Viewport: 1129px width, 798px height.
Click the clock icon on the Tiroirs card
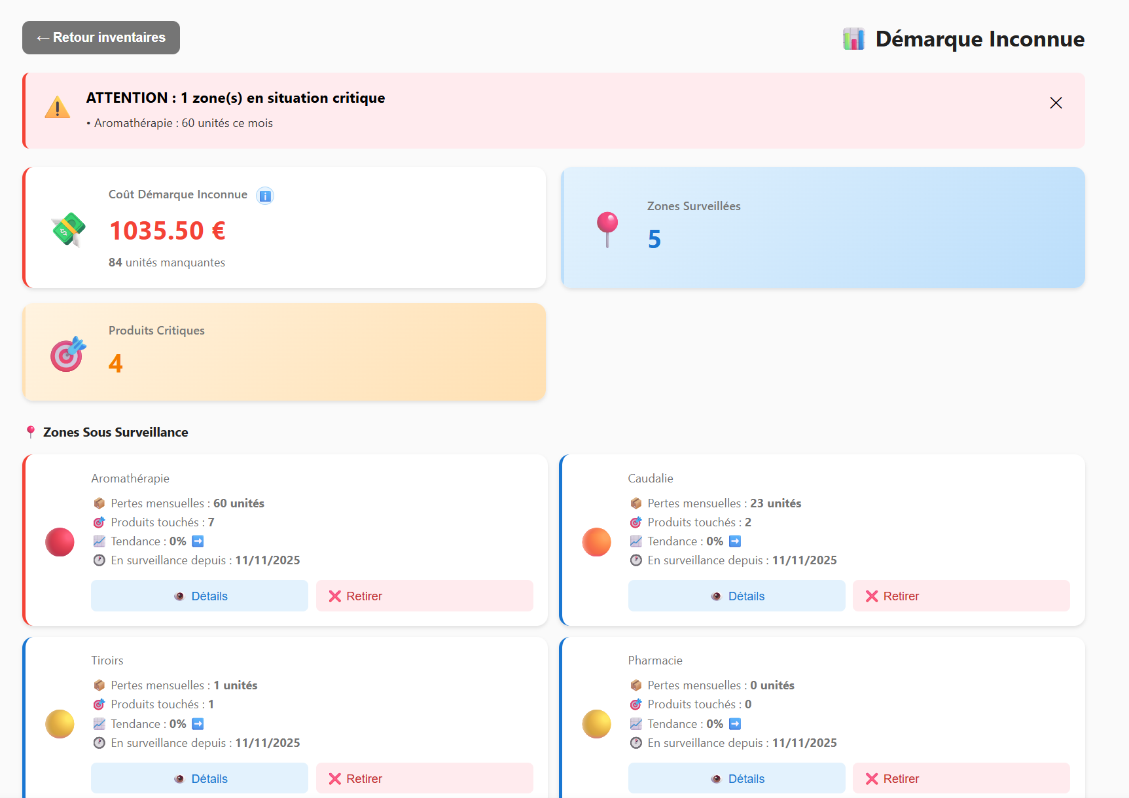pos(99,743)
